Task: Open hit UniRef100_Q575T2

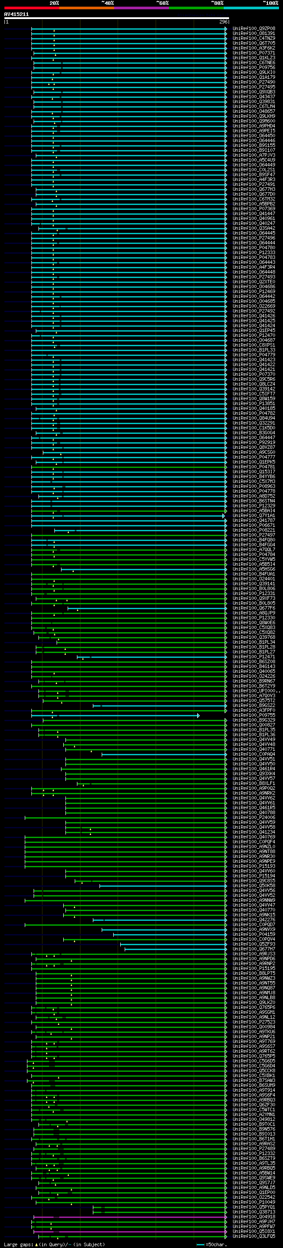Action: coord(254,701)
